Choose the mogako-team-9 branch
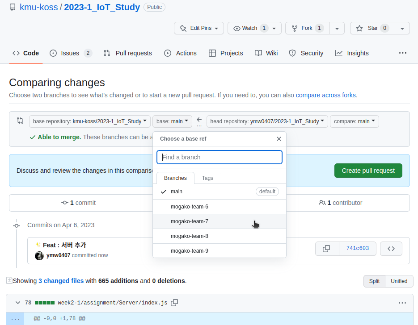The image size is (418, 325). 220,251
